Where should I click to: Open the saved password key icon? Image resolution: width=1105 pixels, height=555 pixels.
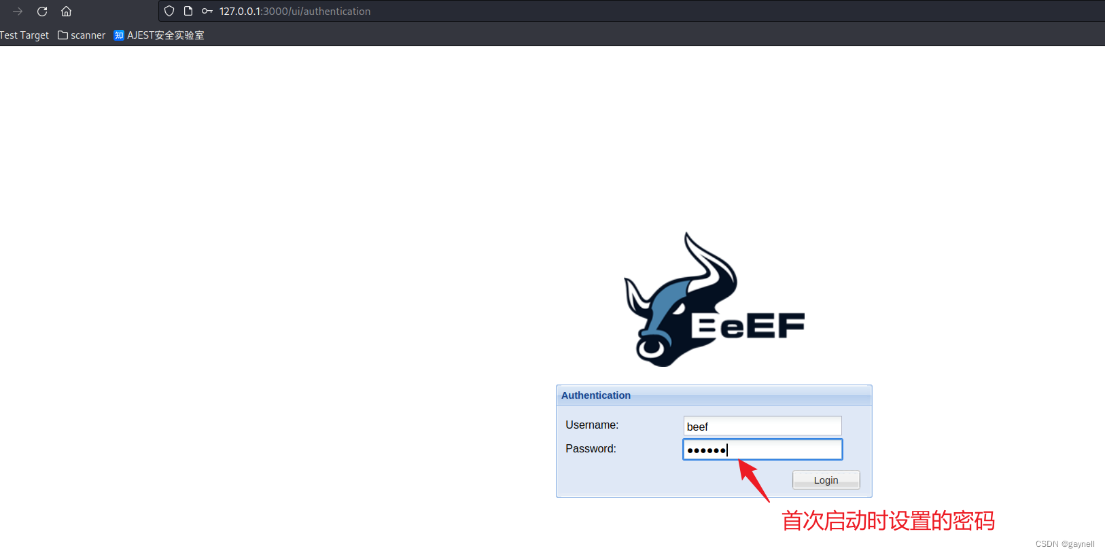(x=207, y=11)
